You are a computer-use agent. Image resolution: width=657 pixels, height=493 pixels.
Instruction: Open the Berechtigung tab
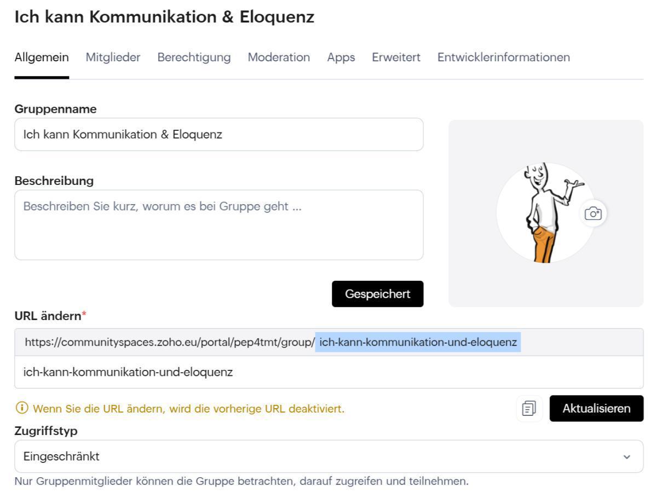click(193, 57)
